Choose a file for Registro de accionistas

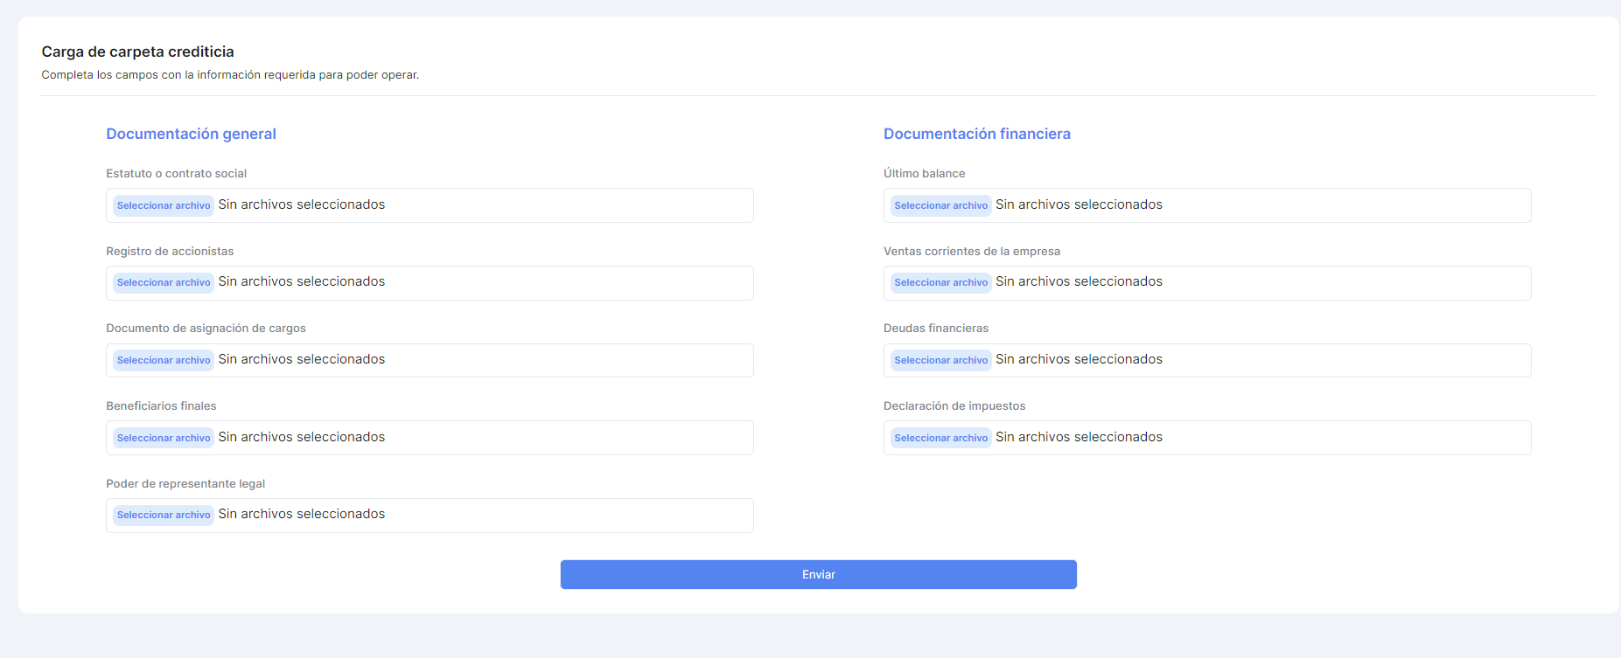[164, 282]
